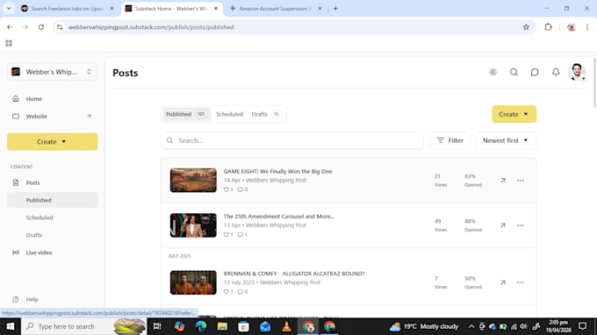The image size is (597, 335).
Task: Click the Windows taskbar search box
Action: pyautogui.click(x=83, y=326)
